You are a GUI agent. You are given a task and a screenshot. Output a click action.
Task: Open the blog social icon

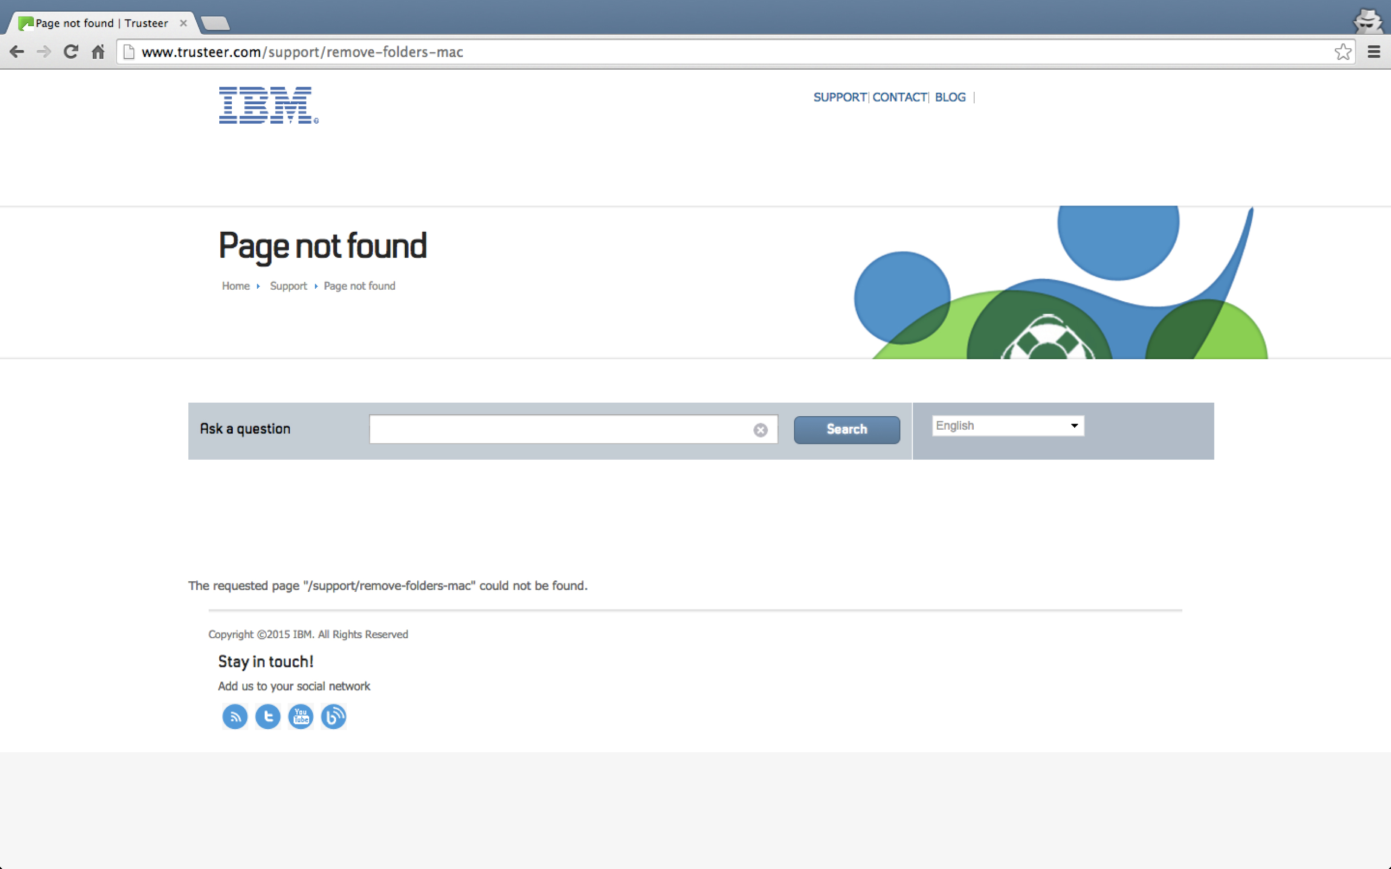tap(333, 716)
